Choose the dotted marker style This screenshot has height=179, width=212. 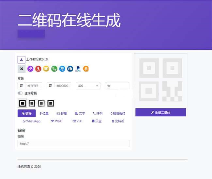pyautogui.click(x=41, y=103)
